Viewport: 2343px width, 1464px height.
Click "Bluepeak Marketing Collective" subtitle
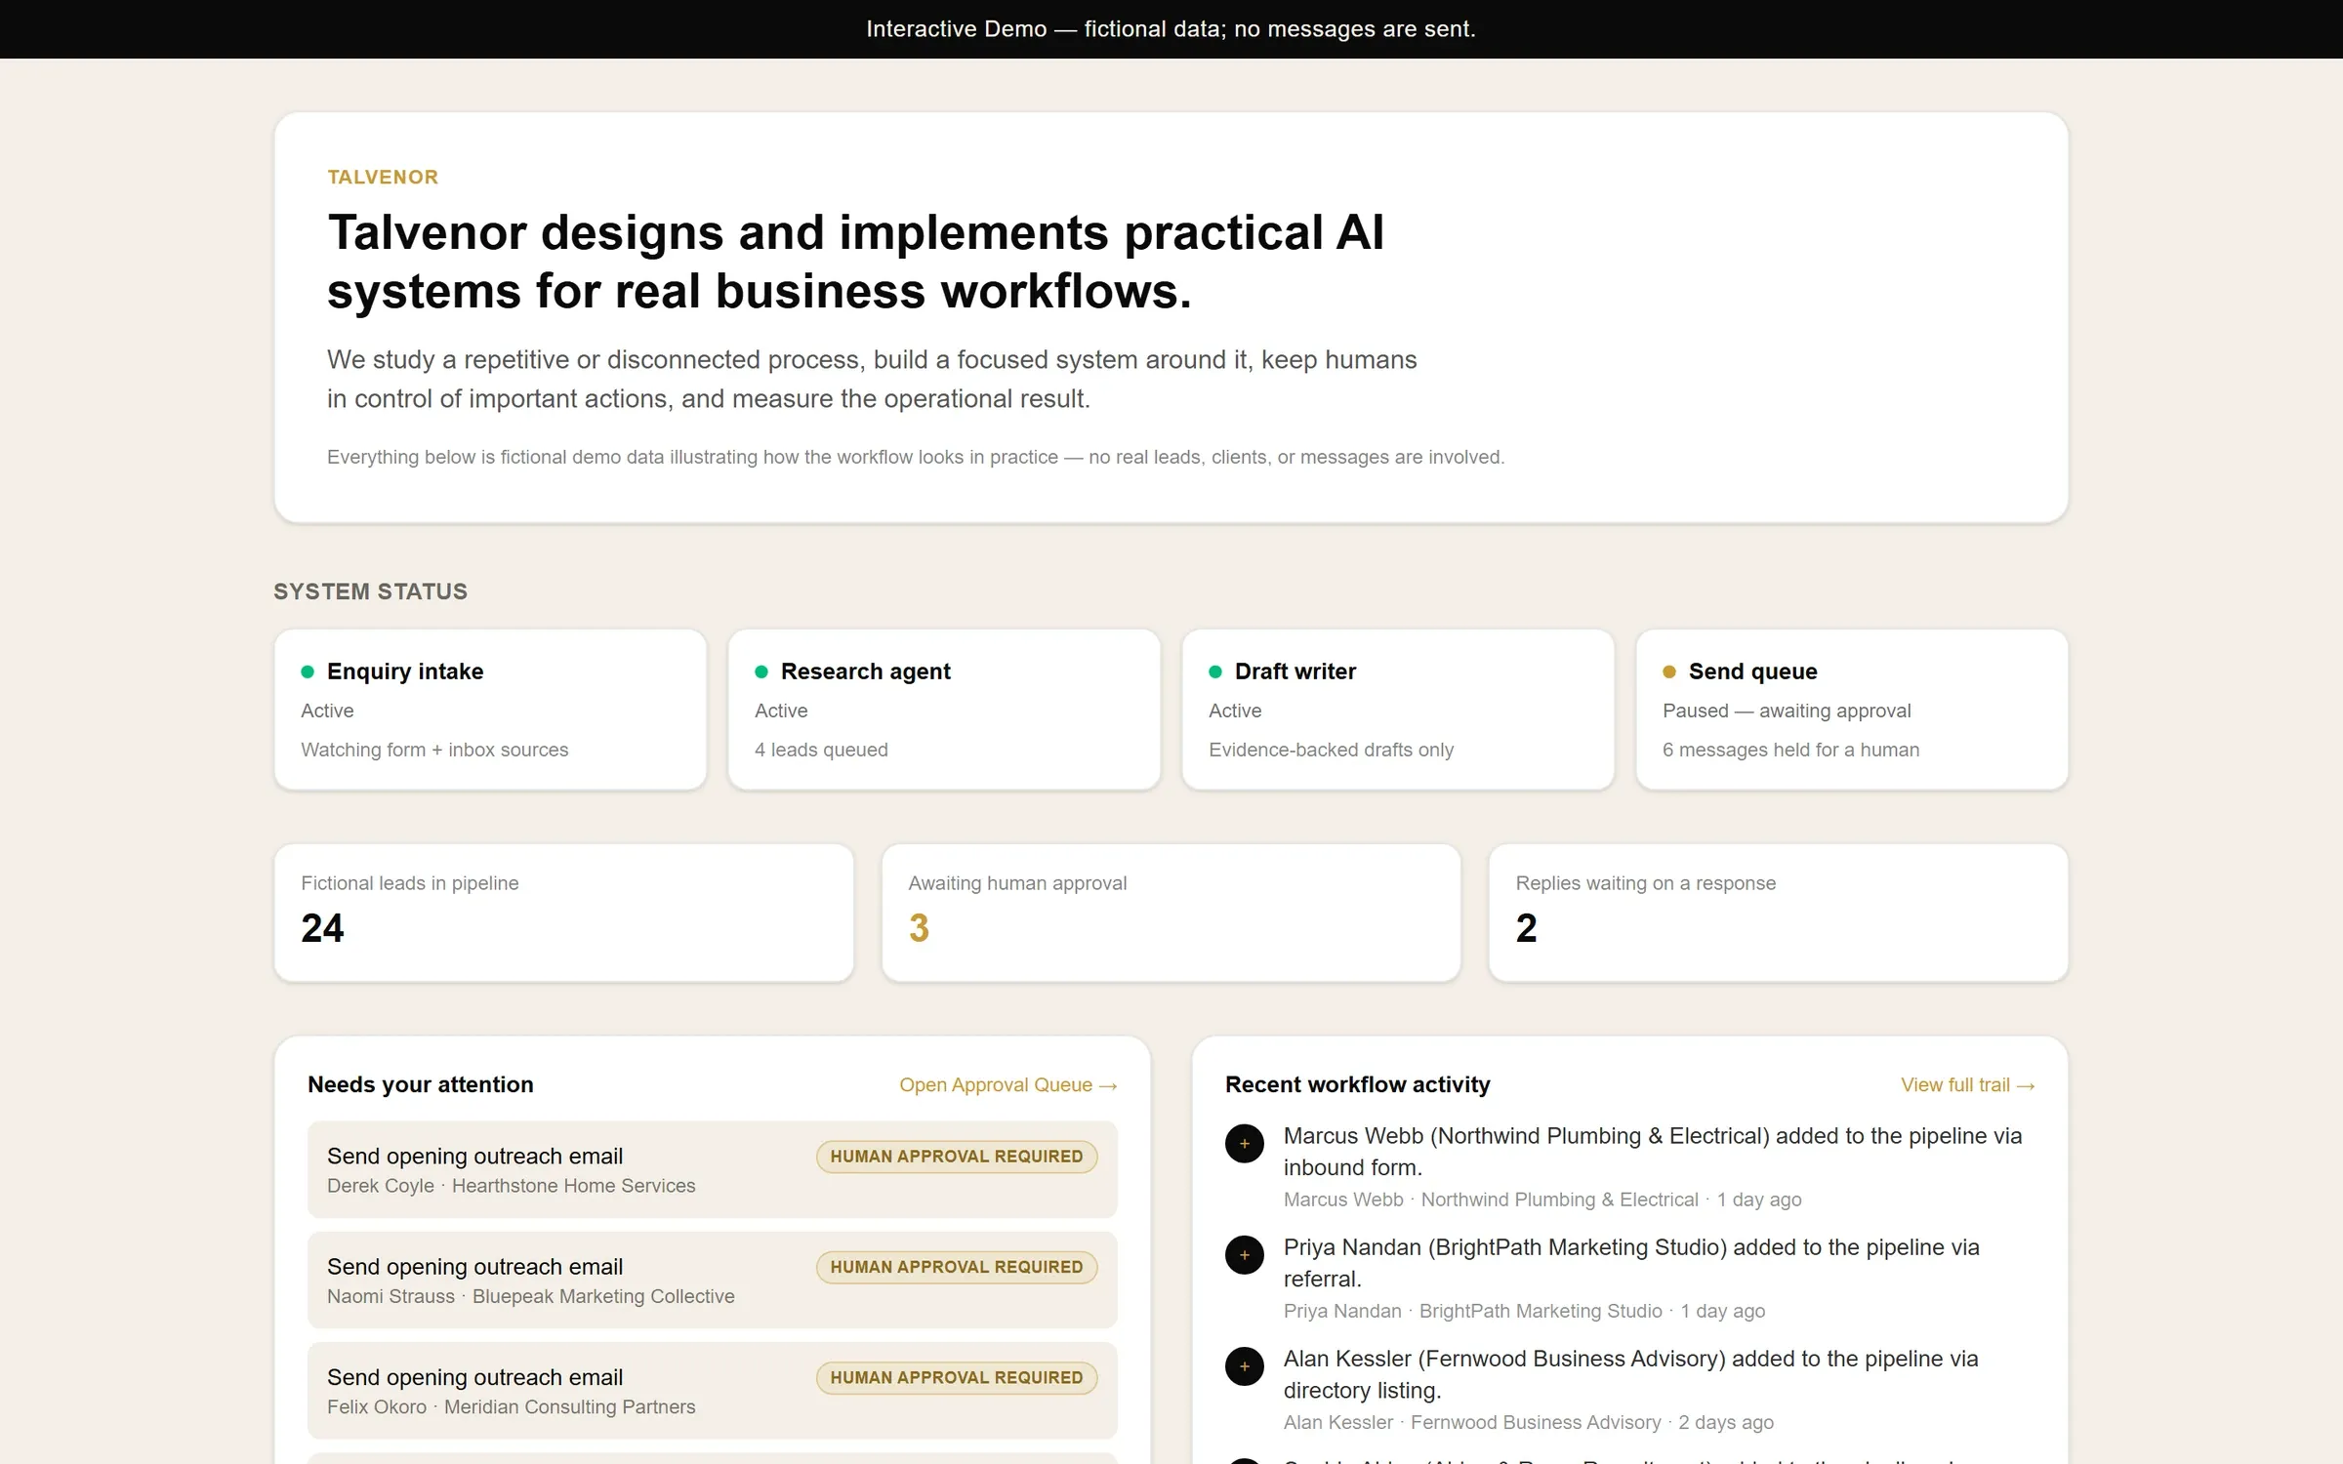pos(603,1296)
